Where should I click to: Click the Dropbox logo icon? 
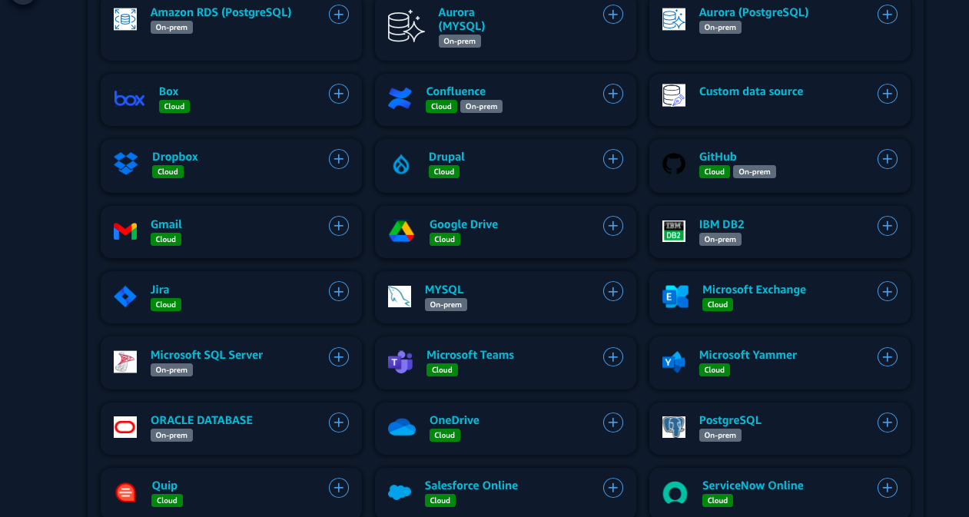coord(126,164)
